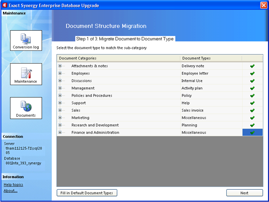This screenshot has height=202, width=269.
Task: Select the Finance and Administration row label
Action: [x=95, y=132]
